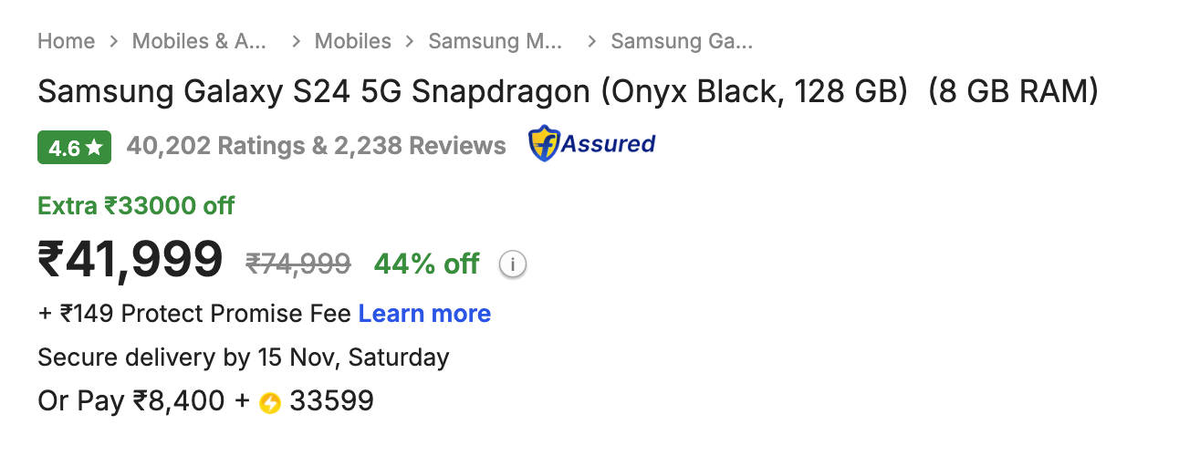Screen dimensions: 1179x456
Task: Click the Samsung Galaxy S24 5G product title
Action: [568, 92]
